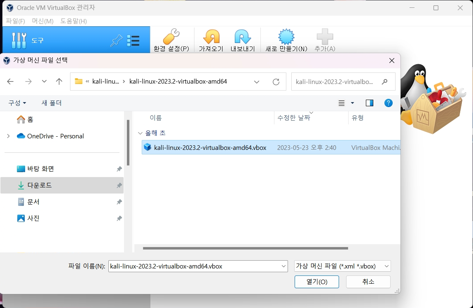Click the 내보내기 export appliance icon
473x308 pixels.
pyautogui.click(x=243, y=40)
